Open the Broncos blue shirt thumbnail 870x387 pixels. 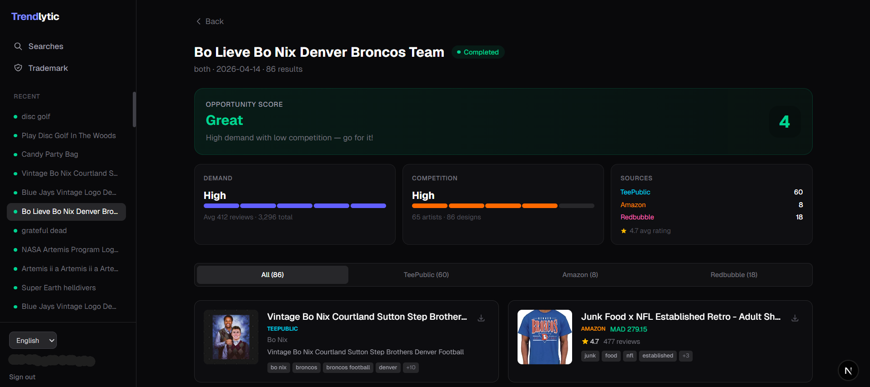(x=544, y=337)
